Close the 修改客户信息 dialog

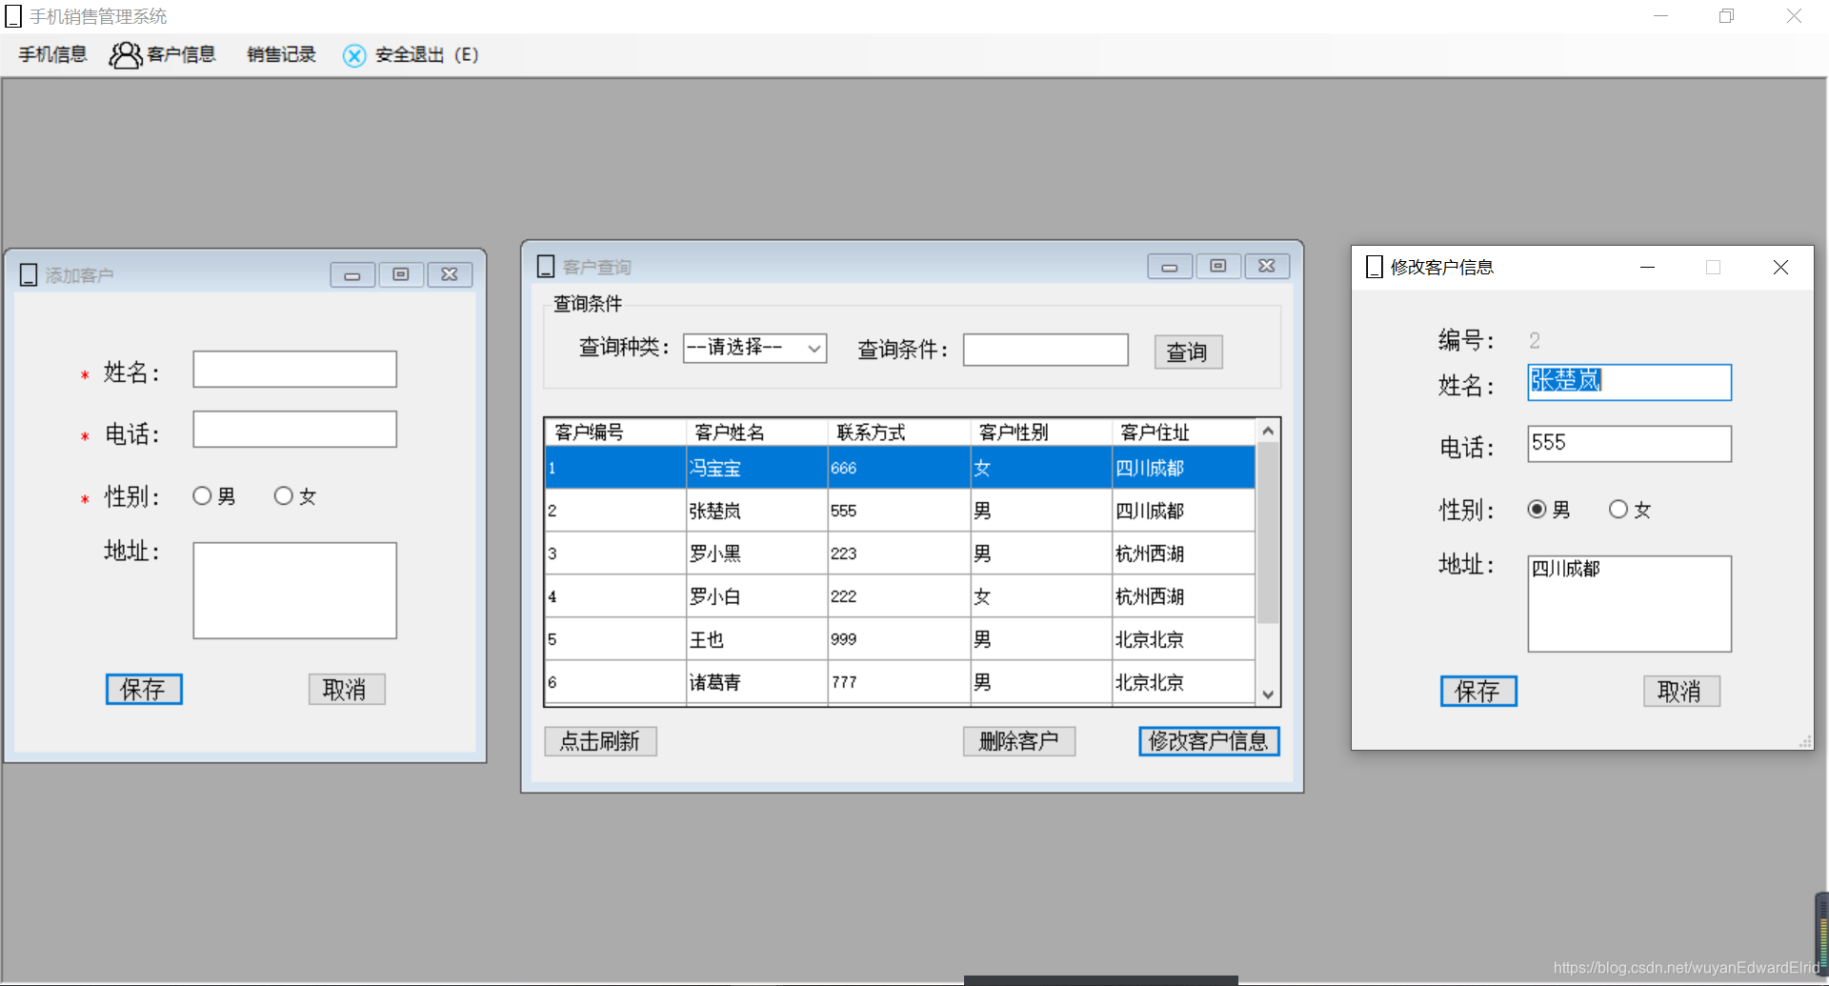1780,268
